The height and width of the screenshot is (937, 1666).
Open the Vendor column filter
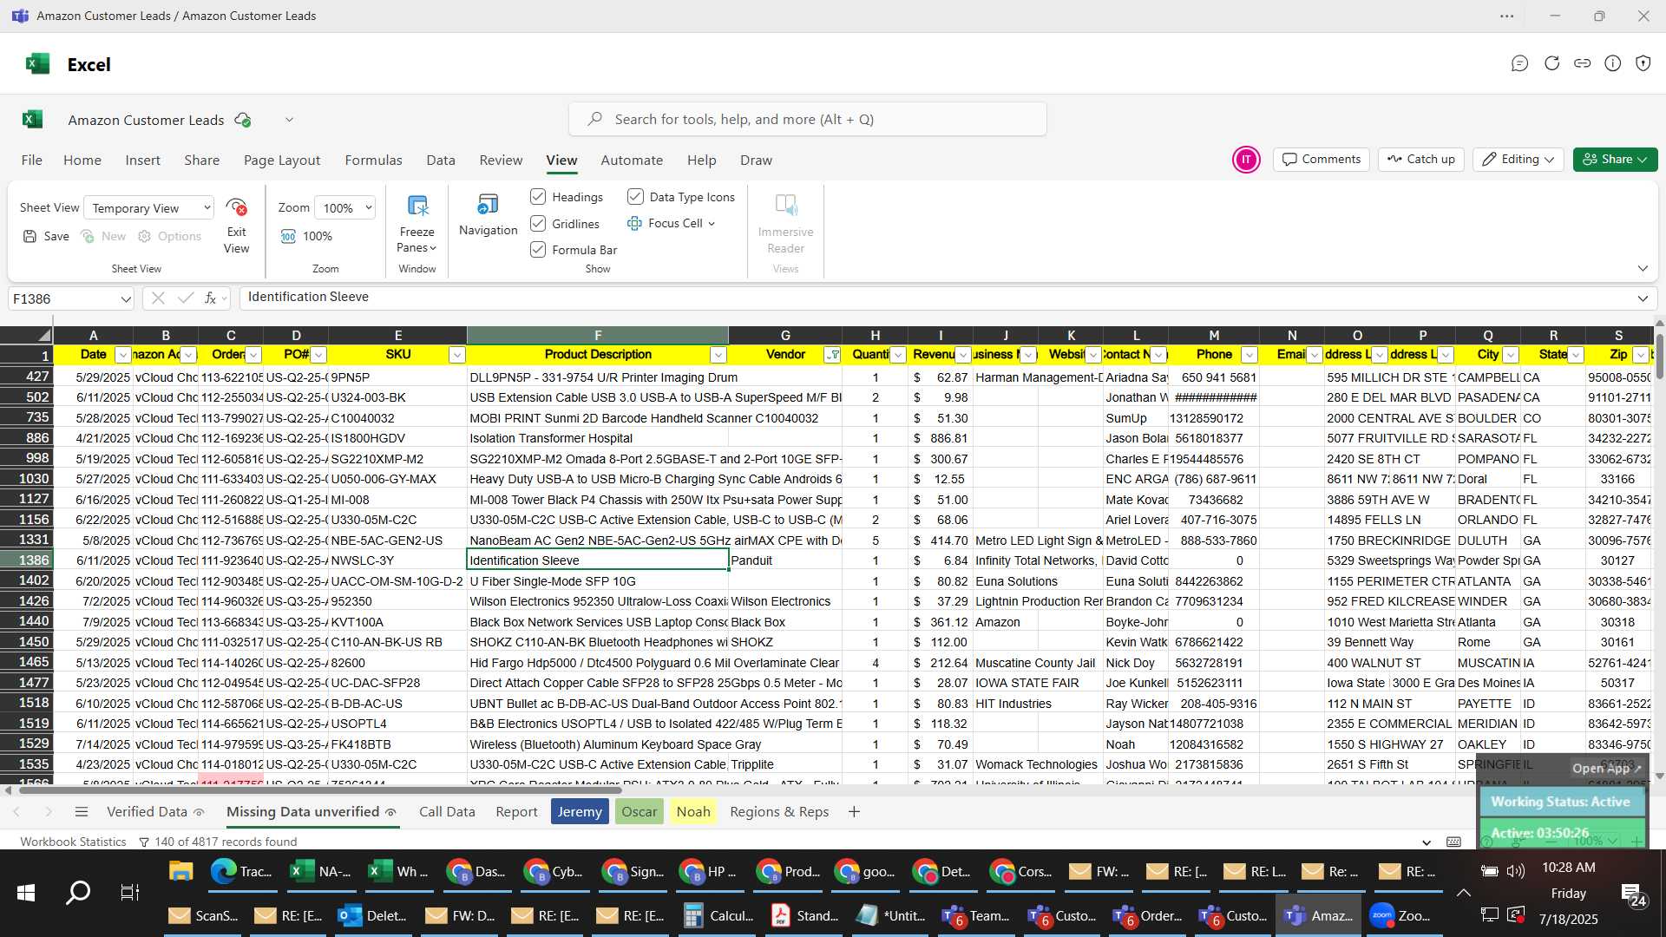coord(832,355)
